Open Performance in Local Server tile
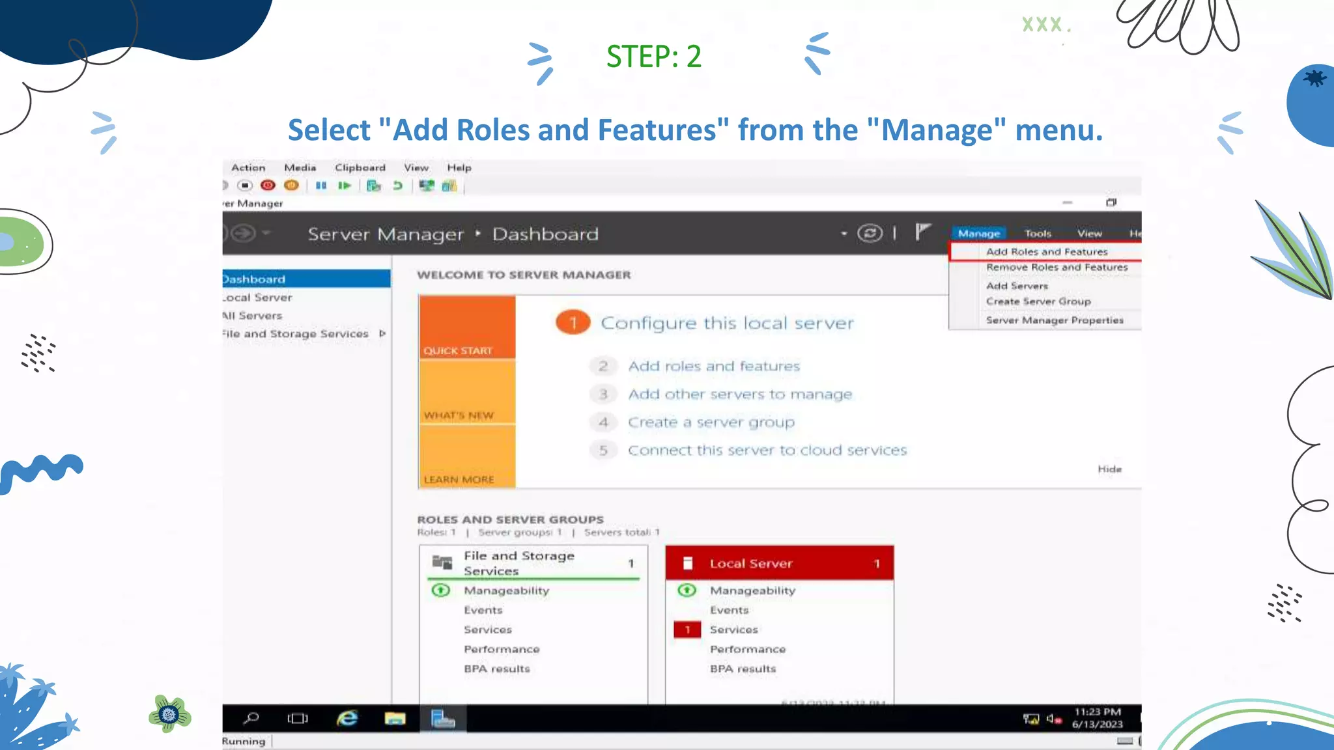Viewport: 1334px width, 750px height. point(748,649)
